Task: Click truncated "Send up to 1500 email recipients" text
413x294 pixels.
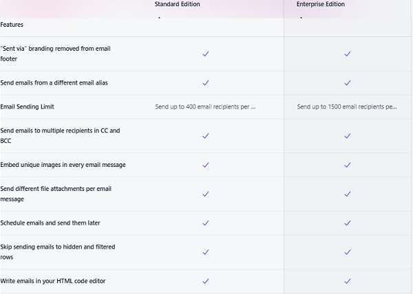Action: [x=347, y=107]
